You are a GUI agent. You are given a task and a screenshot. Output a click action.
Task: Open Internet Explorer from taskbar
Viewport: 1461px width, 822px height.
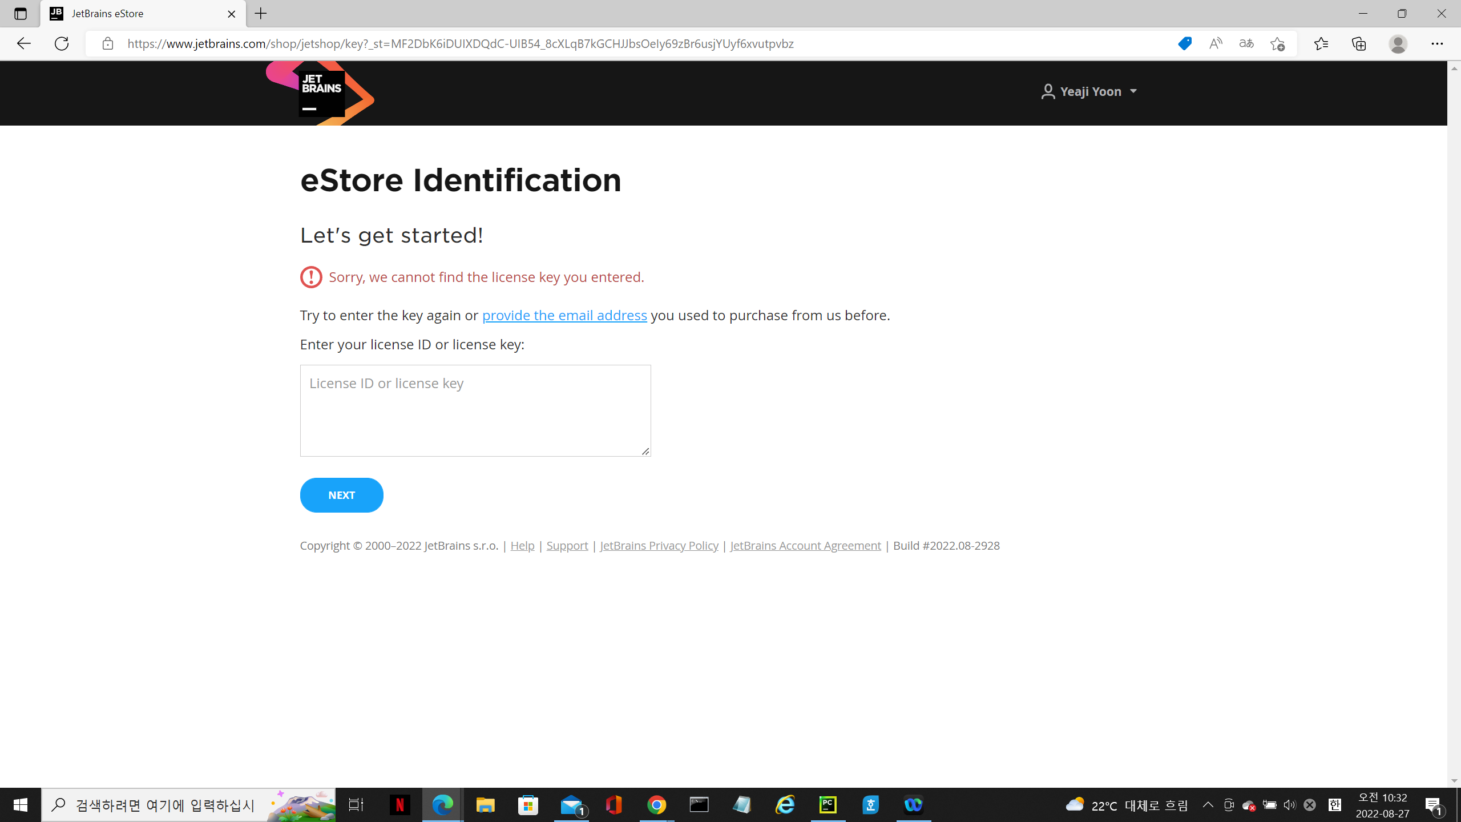785,805
